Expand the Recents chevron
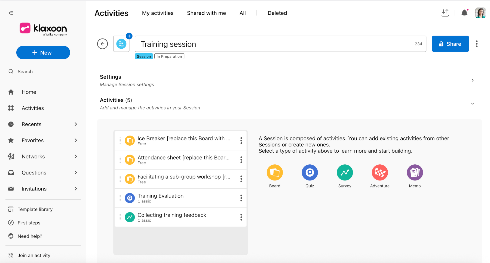The image size is (490, 263). pyautogui.click(x=76, y=124)
